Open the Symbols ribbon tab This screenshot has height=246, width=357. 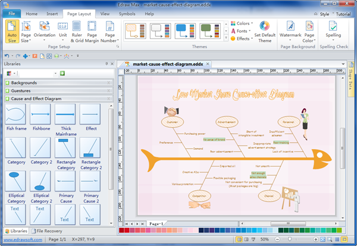pos(126,13)
